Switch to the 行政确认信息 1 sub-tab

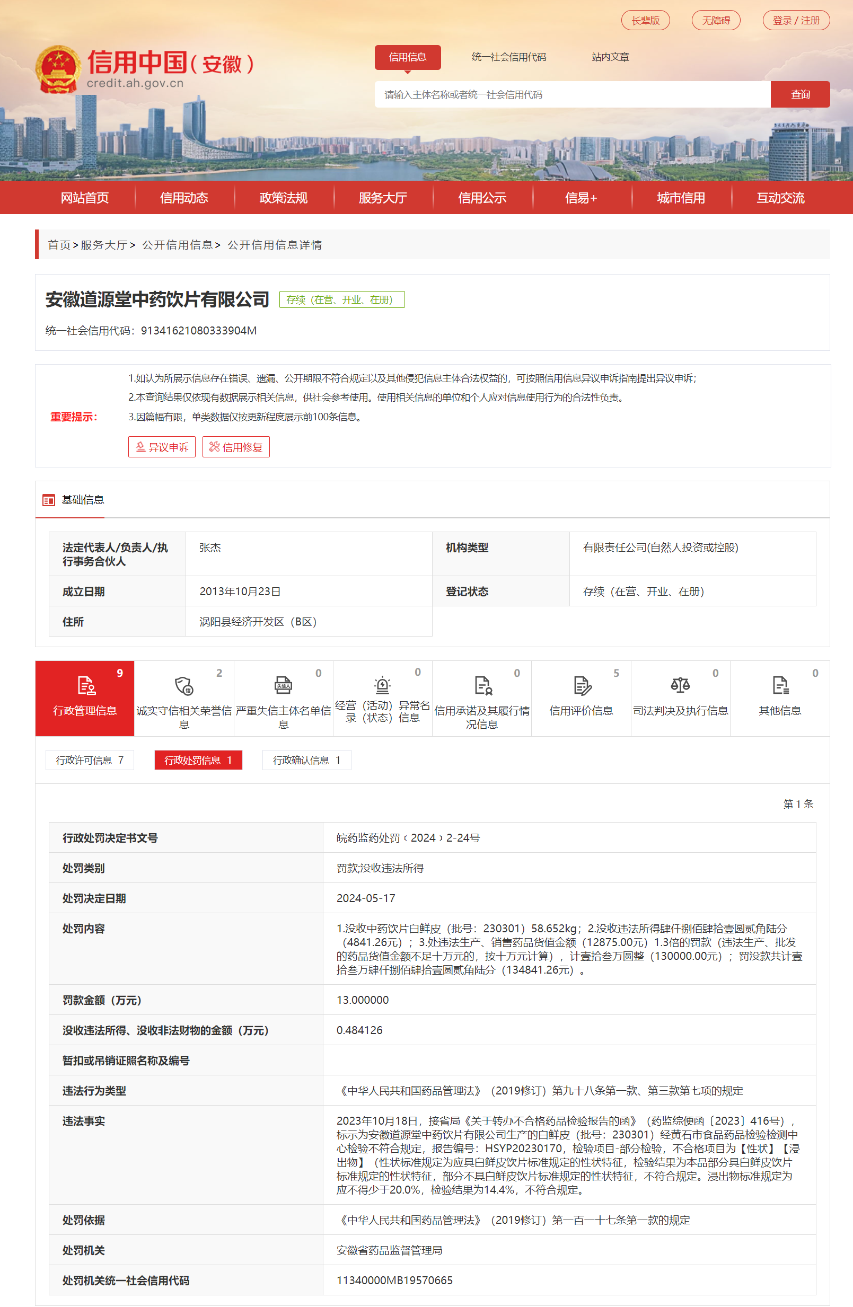tap(306, 760)
